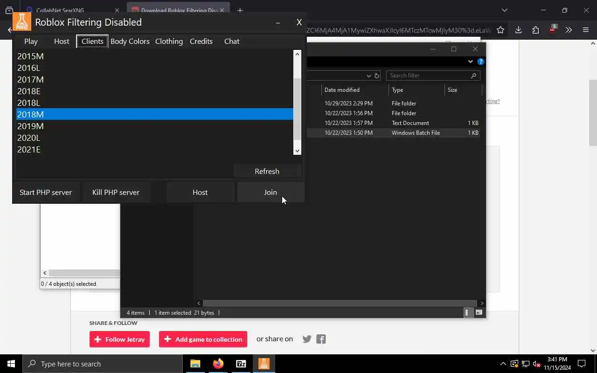The height and width of the screenshot is (373, 597).
Task: Select client 2021E in the list
Action: pyautogui.click(x=155, y=149)
